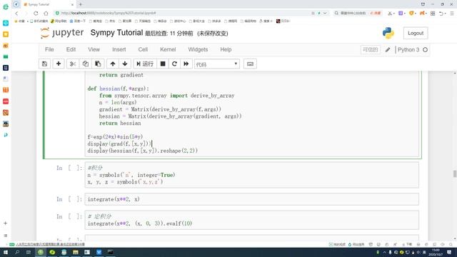
Task: Click the Python logo image
Action: click(388, 33)
